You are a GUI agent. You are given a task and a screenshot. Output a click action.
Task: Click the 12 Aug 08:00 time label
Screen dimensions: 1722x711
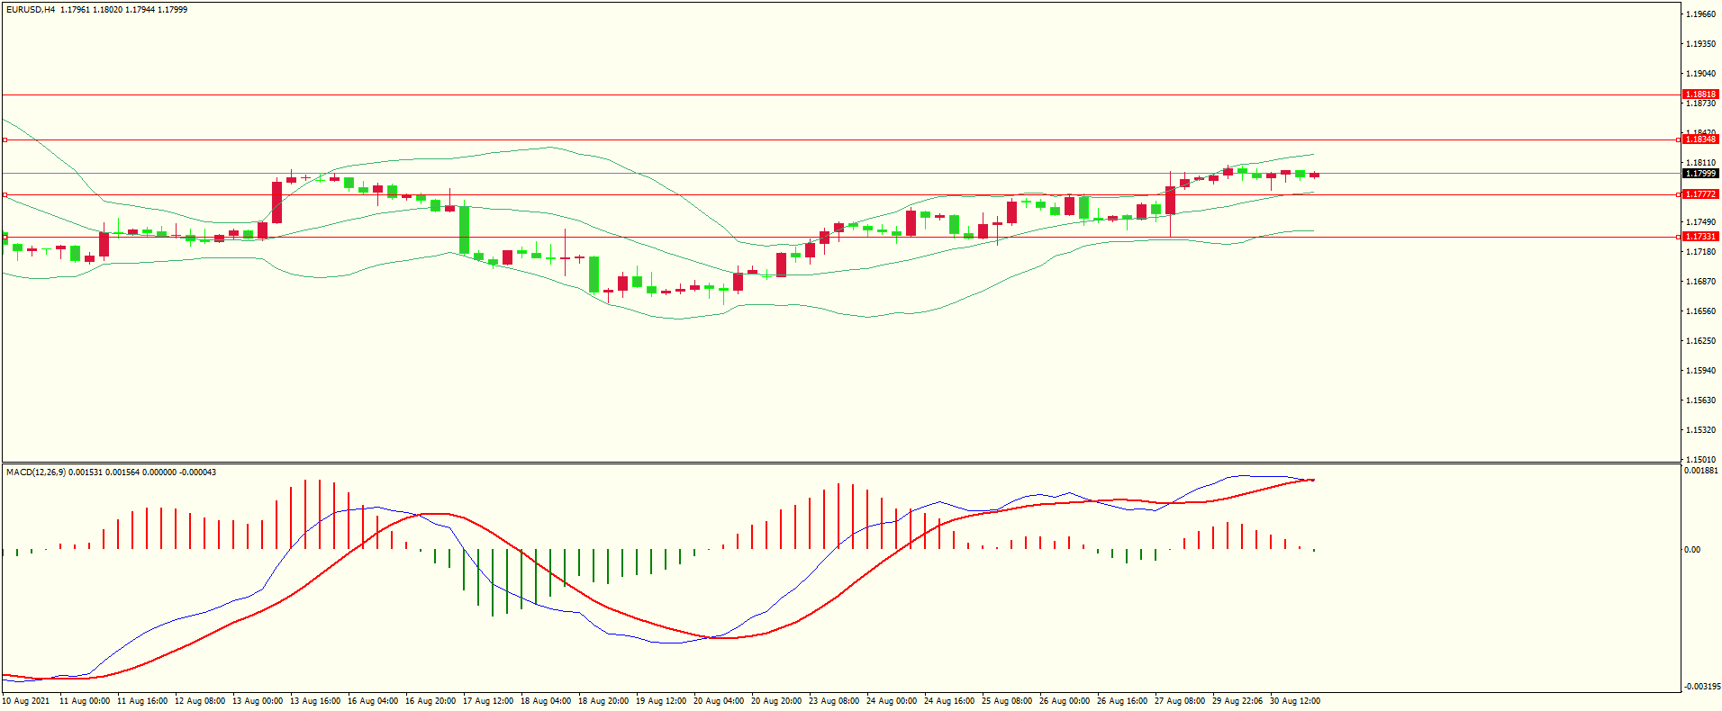pos(200,701)
